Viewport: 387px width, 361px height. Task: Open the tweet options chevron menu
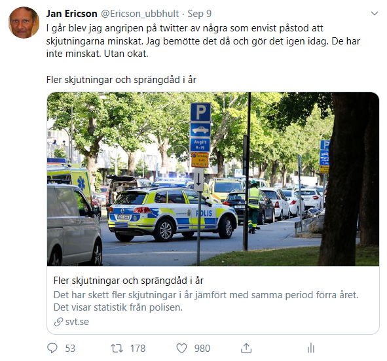click(x=375, y=13)
